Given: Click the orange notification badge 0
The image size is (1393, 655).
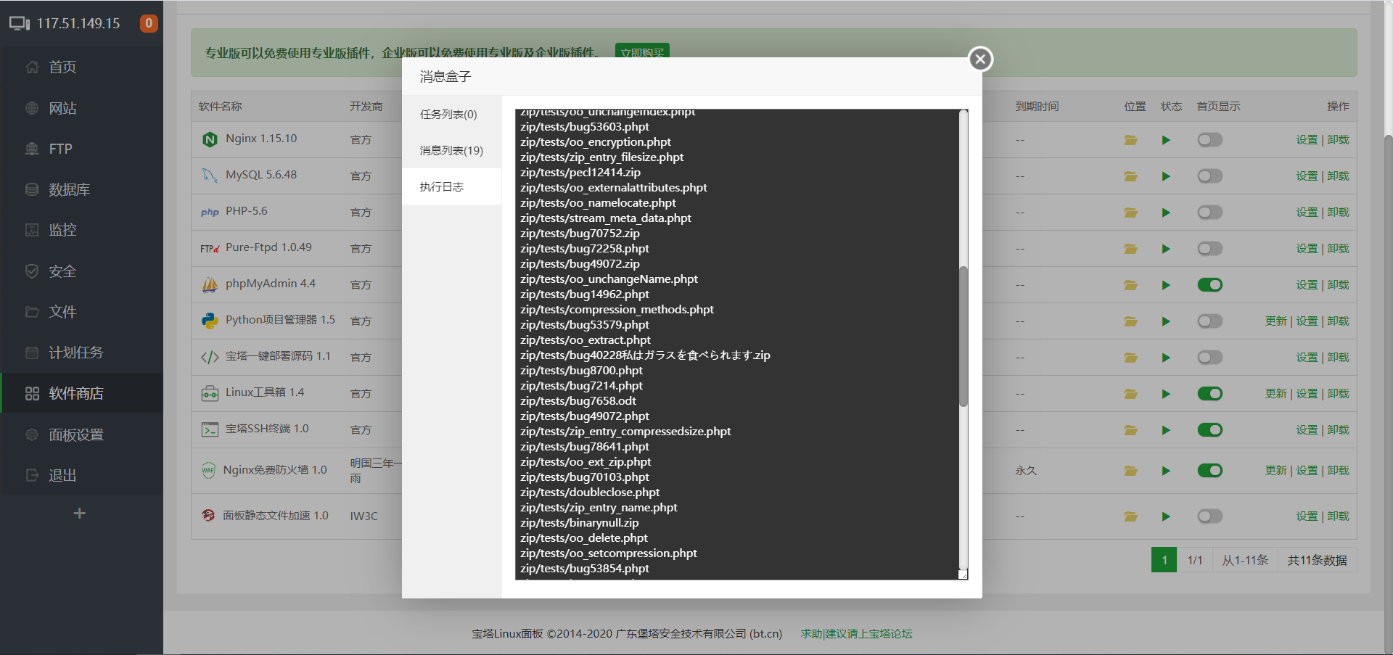Looking at the screenshot, I should tap(149, 23).
